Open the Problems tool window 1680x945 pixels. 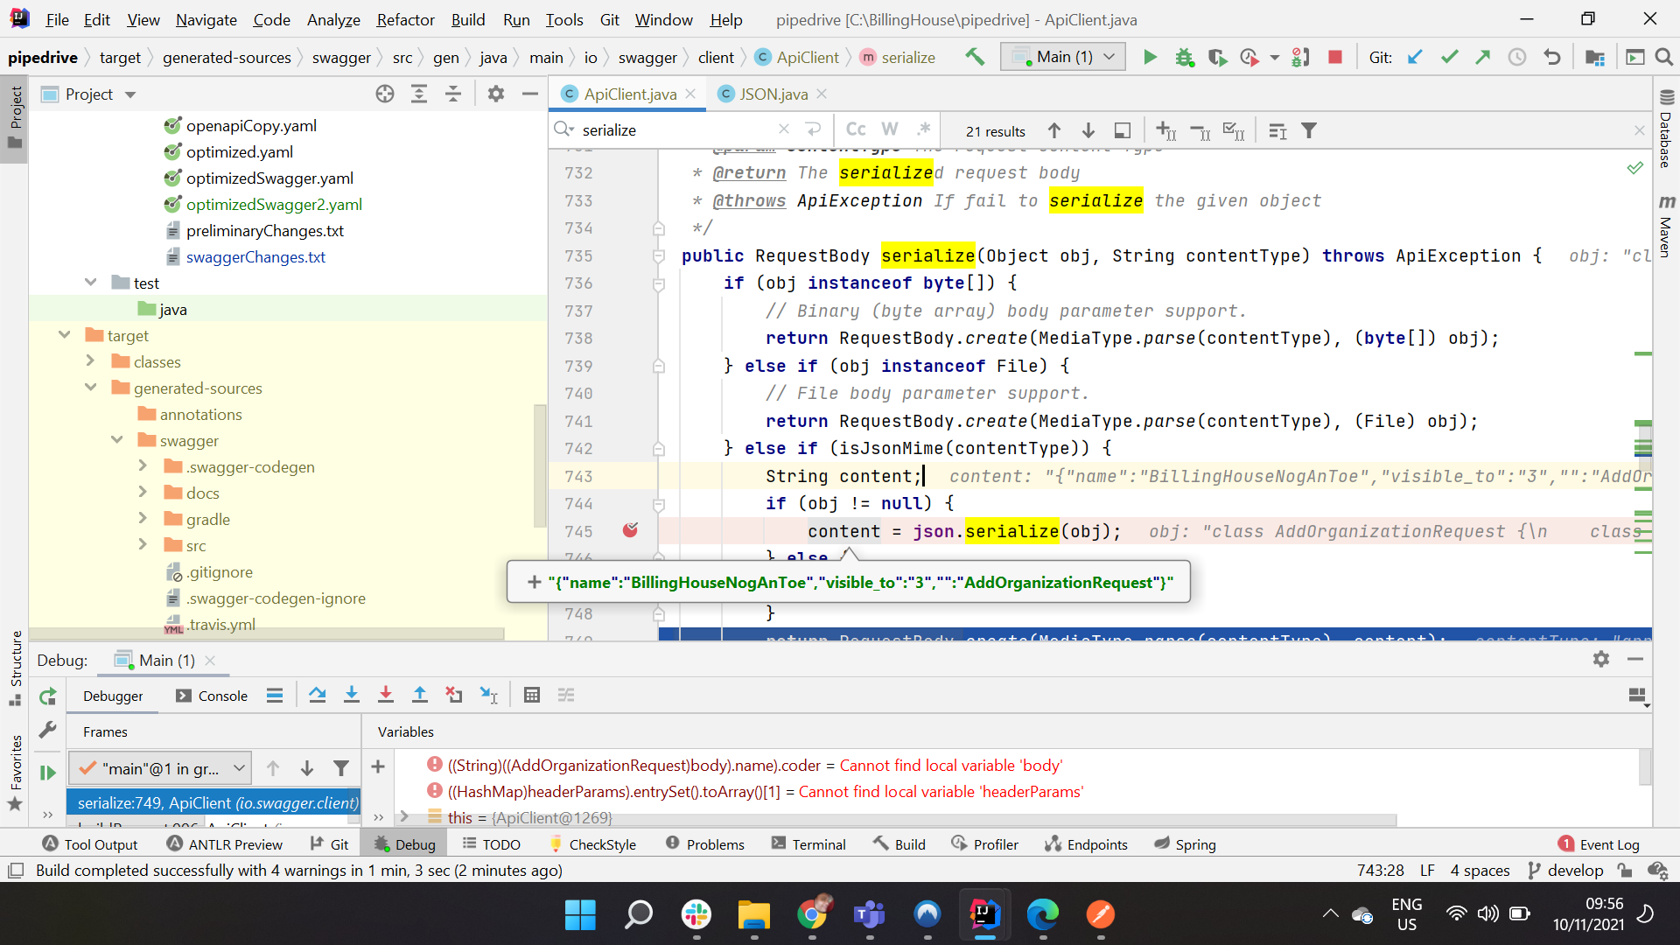pos(705,844)
